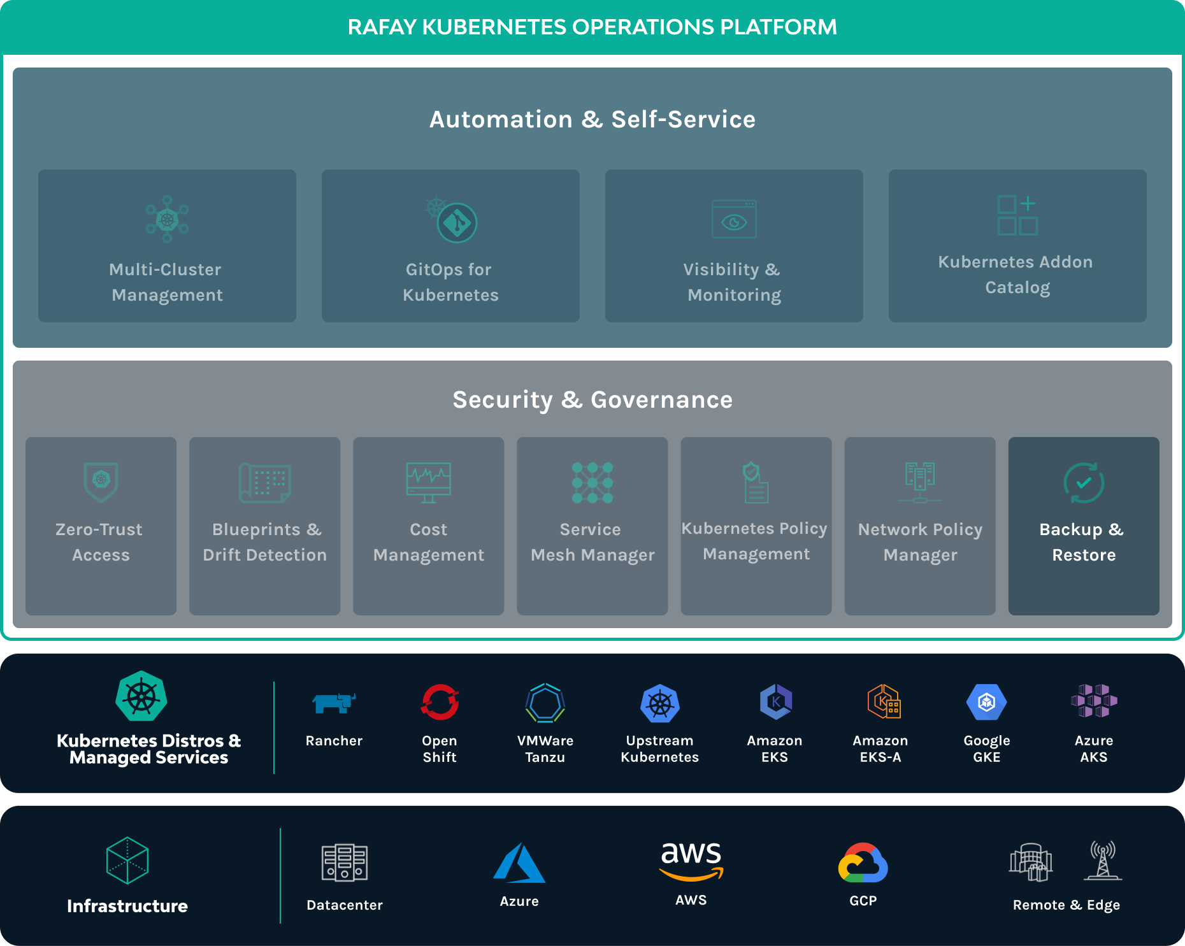Click the OpenShift red logo
The height and width of the screenshot is (946, 1185).
click(440, 702)
